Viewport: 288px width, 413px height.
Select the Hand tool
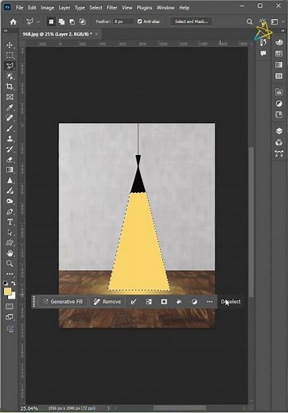point(10,253)
